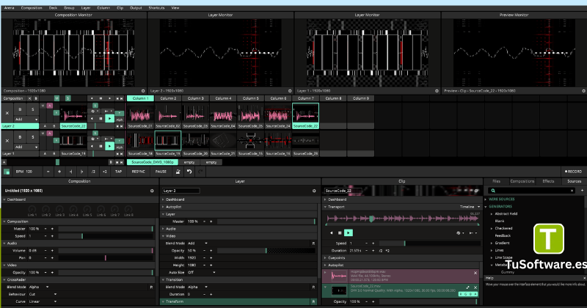Click the greyed redo arrow in BPM bar
The width and height of the screenshot is (587, 308).
click(x=200, y=172)
